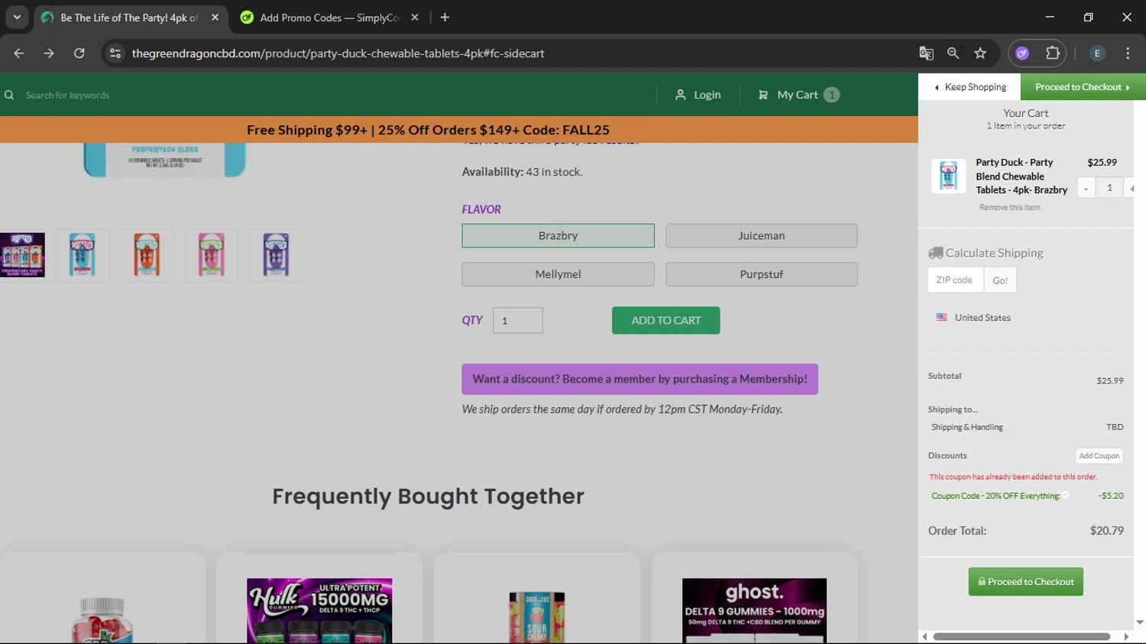
Task: Click the $20.79 order total value
Action: [1106, 530]
